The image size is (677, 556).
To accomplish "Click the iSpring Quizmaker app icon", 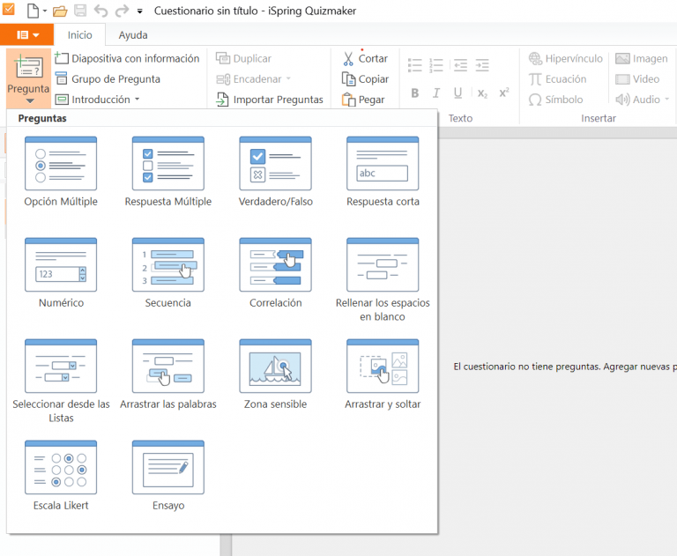I will (x=8, y=10).
